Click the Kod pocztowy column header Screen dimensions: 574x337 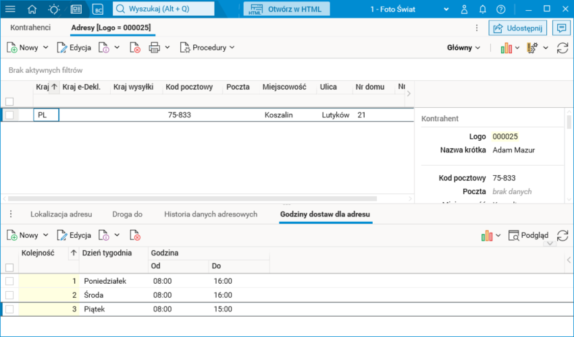[x=189, y=87]
